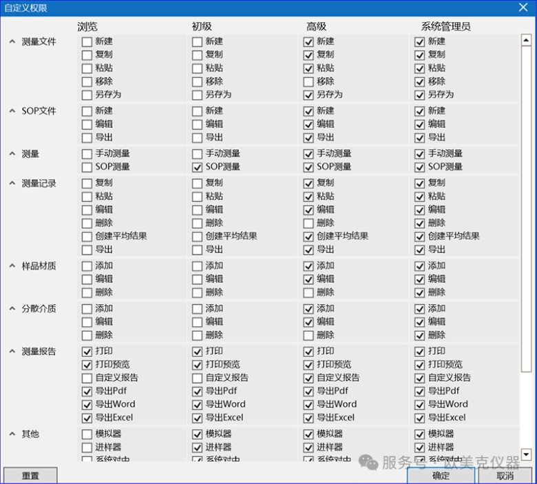Image resolution: width=537 pixels, height=484 pixels.
Task: Collapse the 样品材质 group
Action: 12,266
